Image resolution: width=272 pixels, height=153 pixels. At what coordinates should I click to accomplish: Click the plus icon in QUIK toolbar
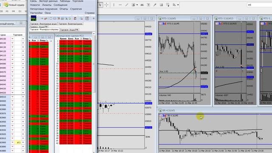tap(93, 18)
